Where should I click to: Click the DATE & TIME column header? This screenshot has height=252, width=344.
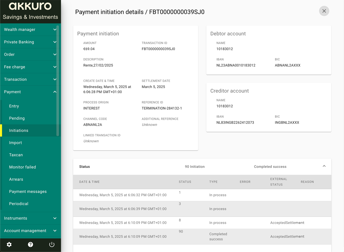89,182
